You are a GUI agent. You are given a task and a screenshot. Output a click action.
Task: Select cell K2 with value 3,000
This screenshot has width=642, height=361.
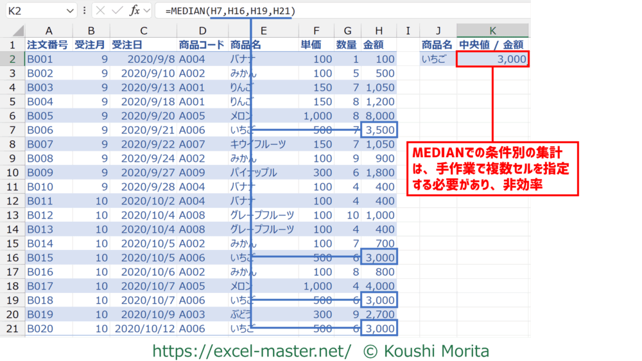492,59
